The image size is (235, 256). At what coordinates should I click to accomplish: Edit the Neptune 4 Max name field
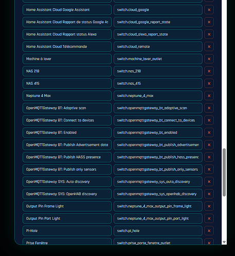point(67,96)
